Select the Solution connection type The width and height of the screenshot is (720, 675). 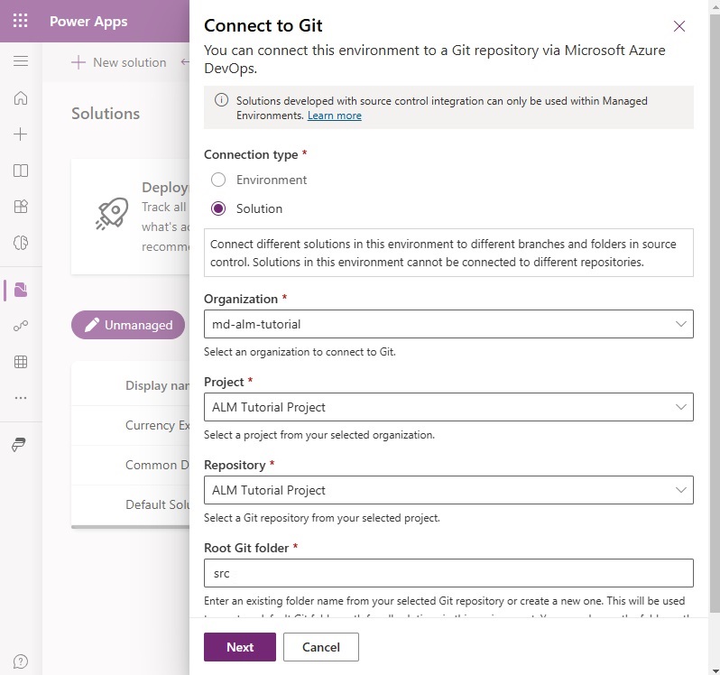click(218, 208)
